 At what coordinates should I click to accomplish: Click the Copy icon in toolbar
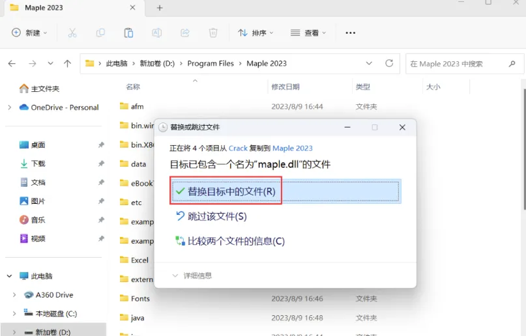point(100,33)
